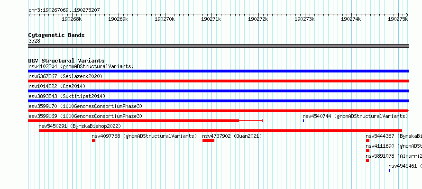Open the nsv5444367 variant label
Viewport: 422px width, 189px height.
[394, 136]
